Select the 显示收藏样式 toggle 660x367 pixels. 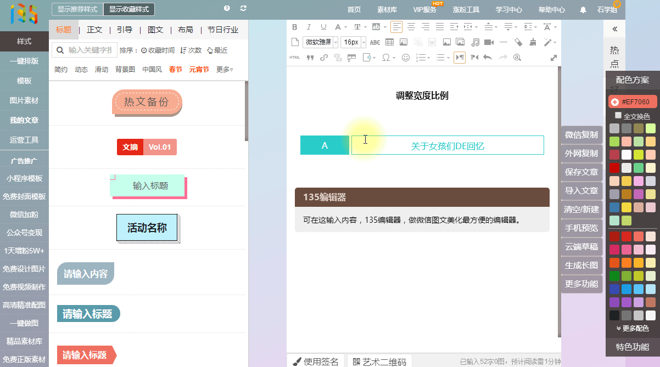point(128,9)
